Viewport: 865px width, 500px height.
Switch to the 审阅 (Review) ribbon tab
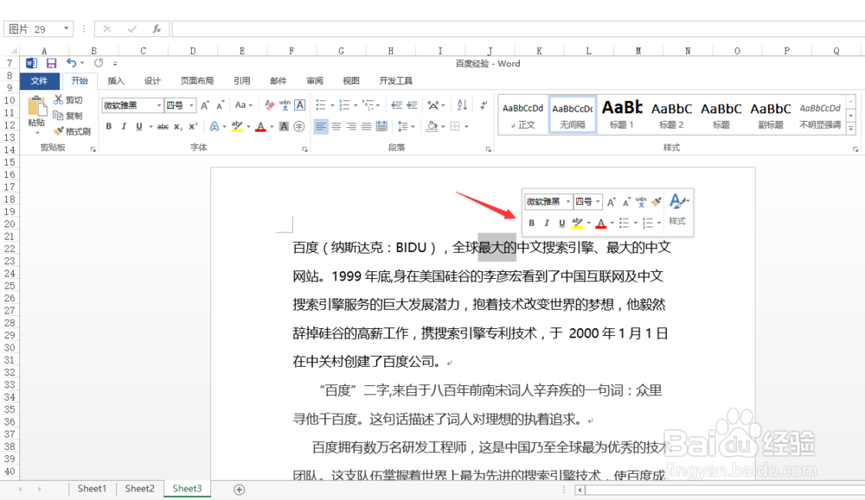(x=315, y=81)
